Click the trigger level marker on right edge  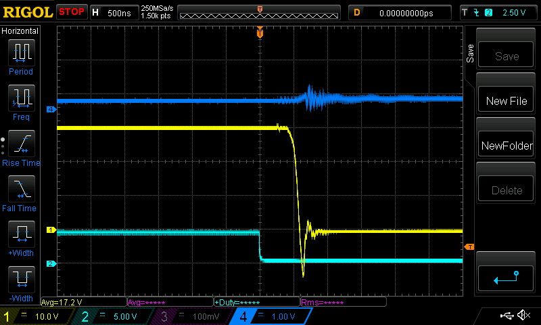click(x=469, y=246)
